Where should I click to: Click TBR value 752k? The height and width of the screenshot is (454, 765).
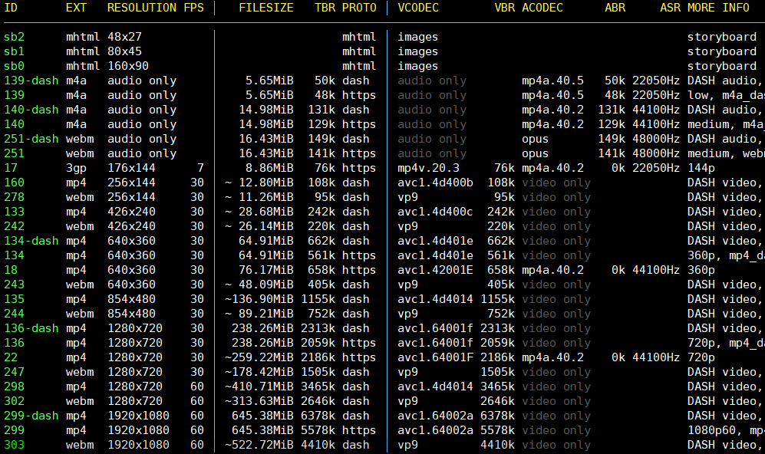321,314
